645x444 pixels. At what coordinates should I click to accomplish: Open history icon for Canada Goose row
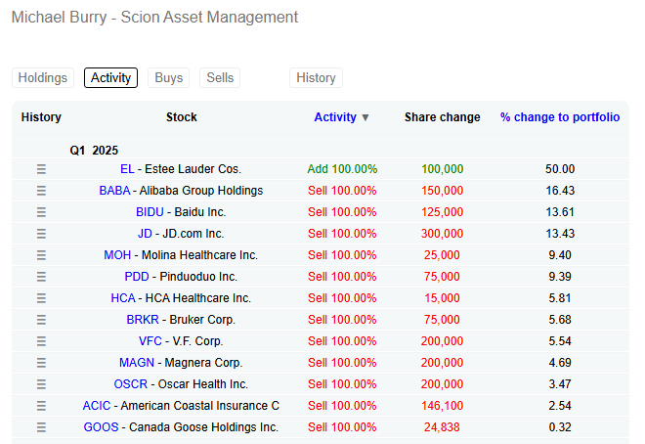41,427
